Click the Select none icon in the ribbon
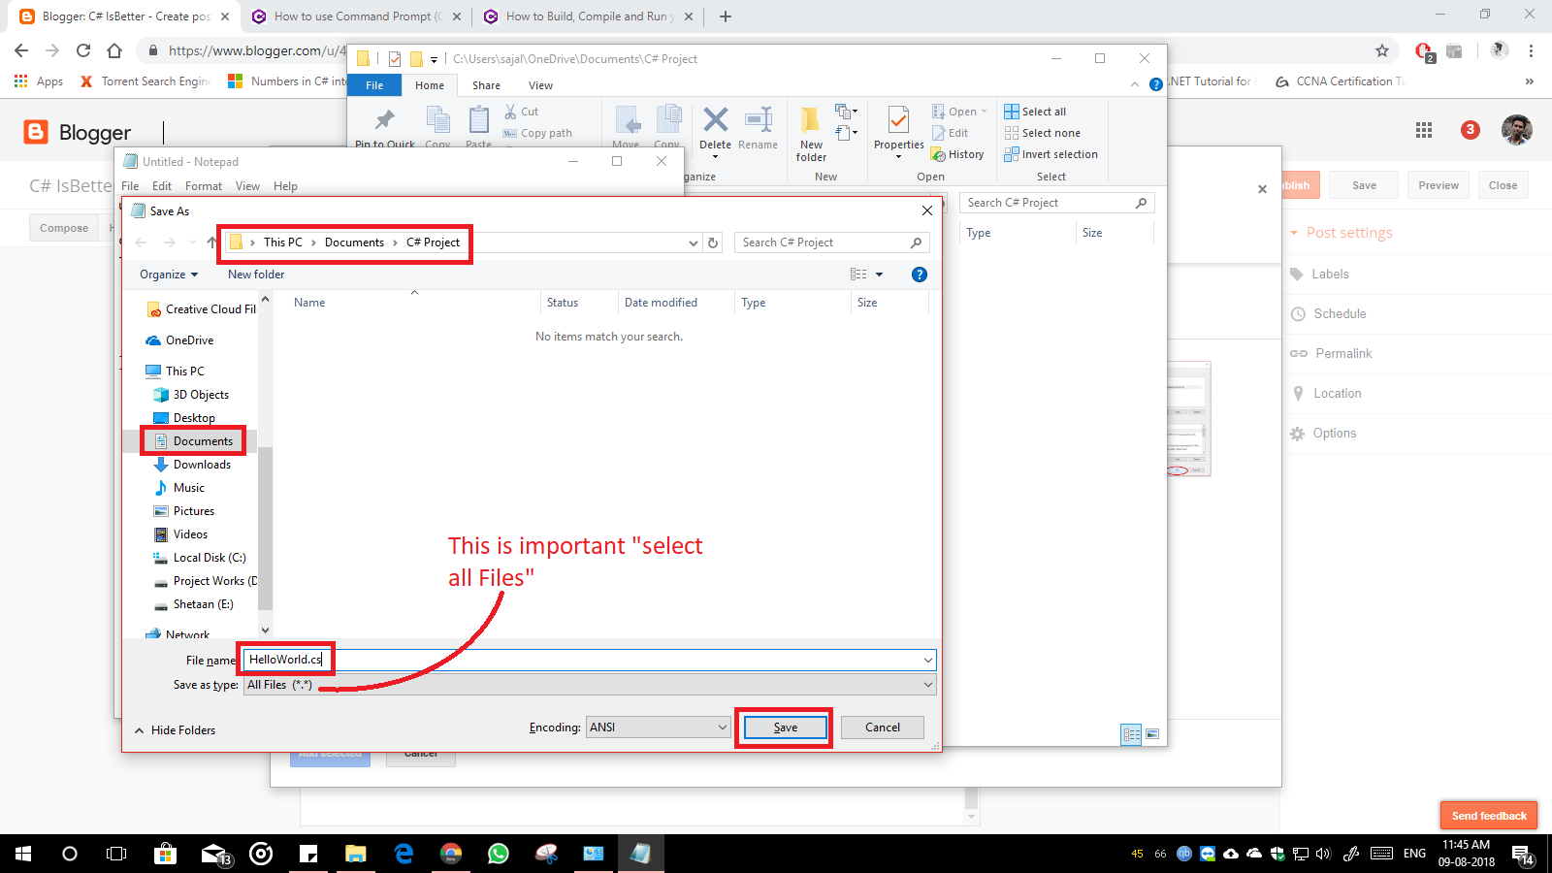1552x873 pixels. click(1012, 133)
